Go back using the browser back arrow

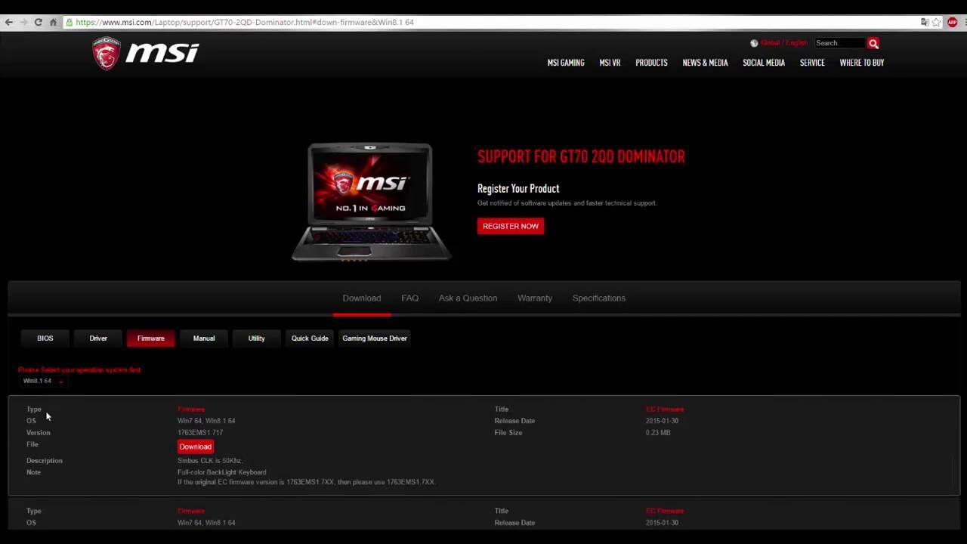click(9, 23)
